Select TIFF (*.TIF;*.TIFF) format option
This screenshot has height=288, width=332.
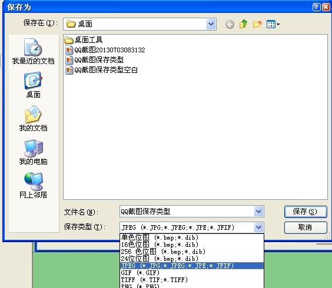pos(192,280)
